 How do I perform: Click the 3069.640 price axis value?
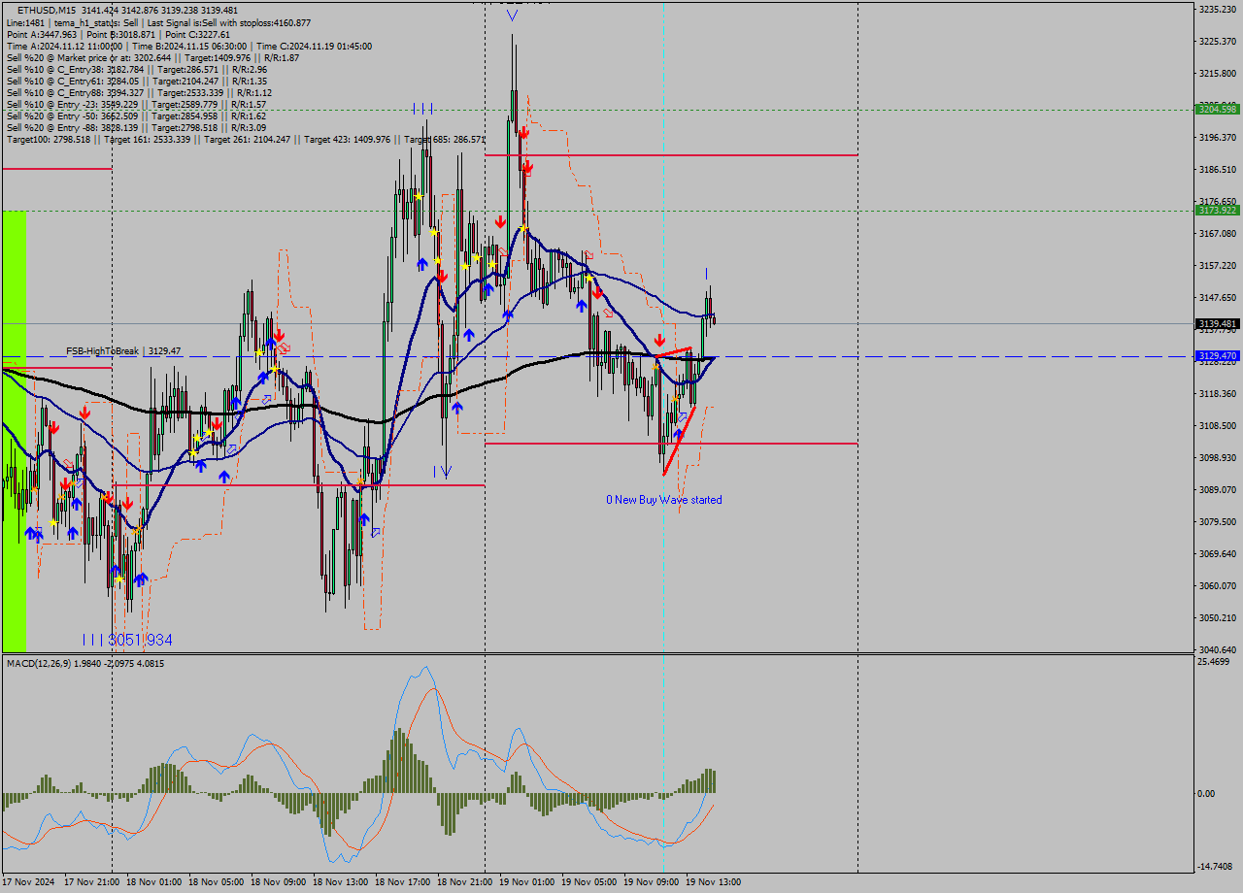tap(1218, 553)
